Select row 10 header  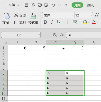click(x=4, y=93)
